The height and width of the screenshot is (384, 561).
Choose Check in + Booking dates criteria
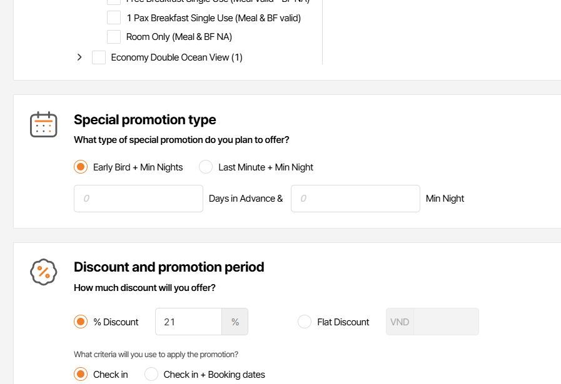click(151, 375)
